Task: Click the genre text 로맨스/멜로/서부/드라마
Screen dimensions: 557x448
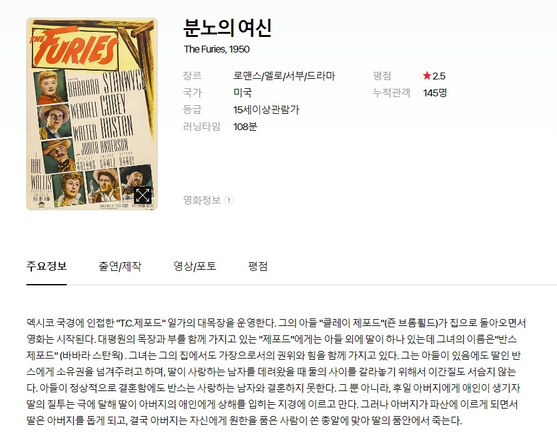Action: (x=284, y=76)
